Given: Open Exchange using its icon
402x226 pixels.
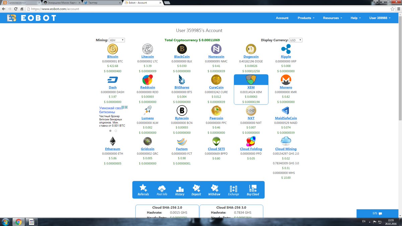Looking at the screenshot, I should pyautogui.click(x=233, y=188).
